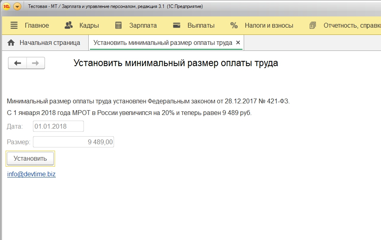Open the Кадры section
The width and height of the screenshot is (381, 240).
pos(89,26)
